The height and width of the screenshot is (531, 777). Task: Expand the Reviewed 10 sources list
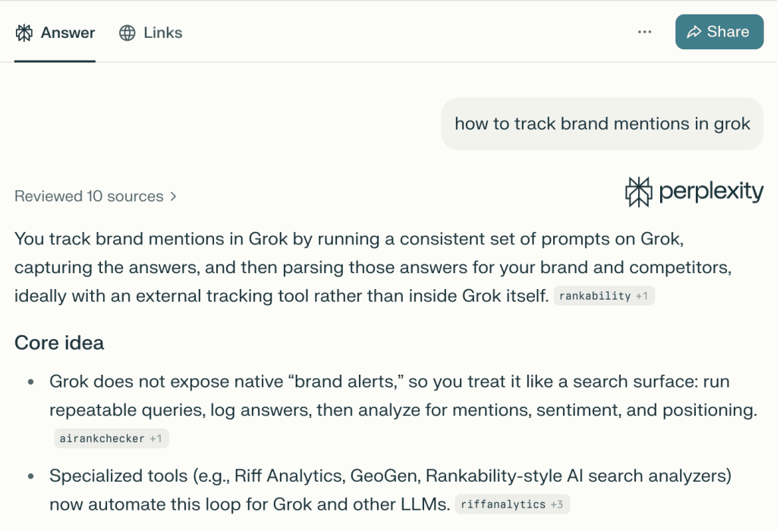point(95,196)
